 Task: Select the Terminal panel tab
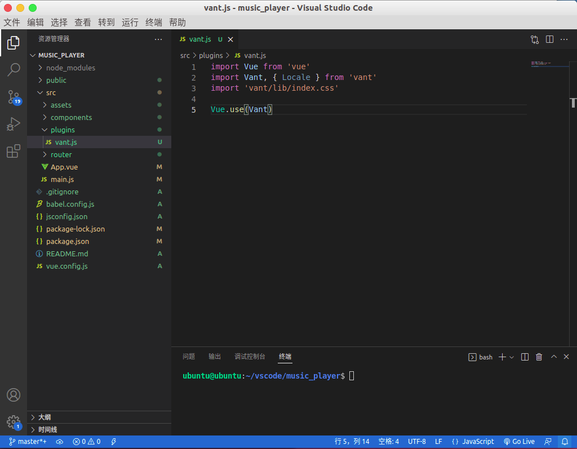pos(285,357)
